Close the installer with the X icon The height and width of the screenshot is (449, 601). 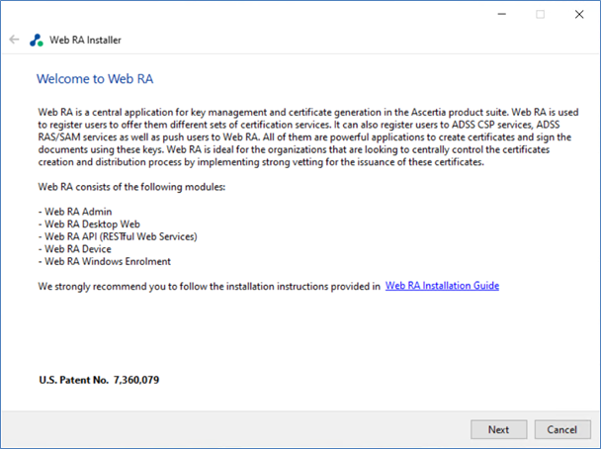click(579, 14)
